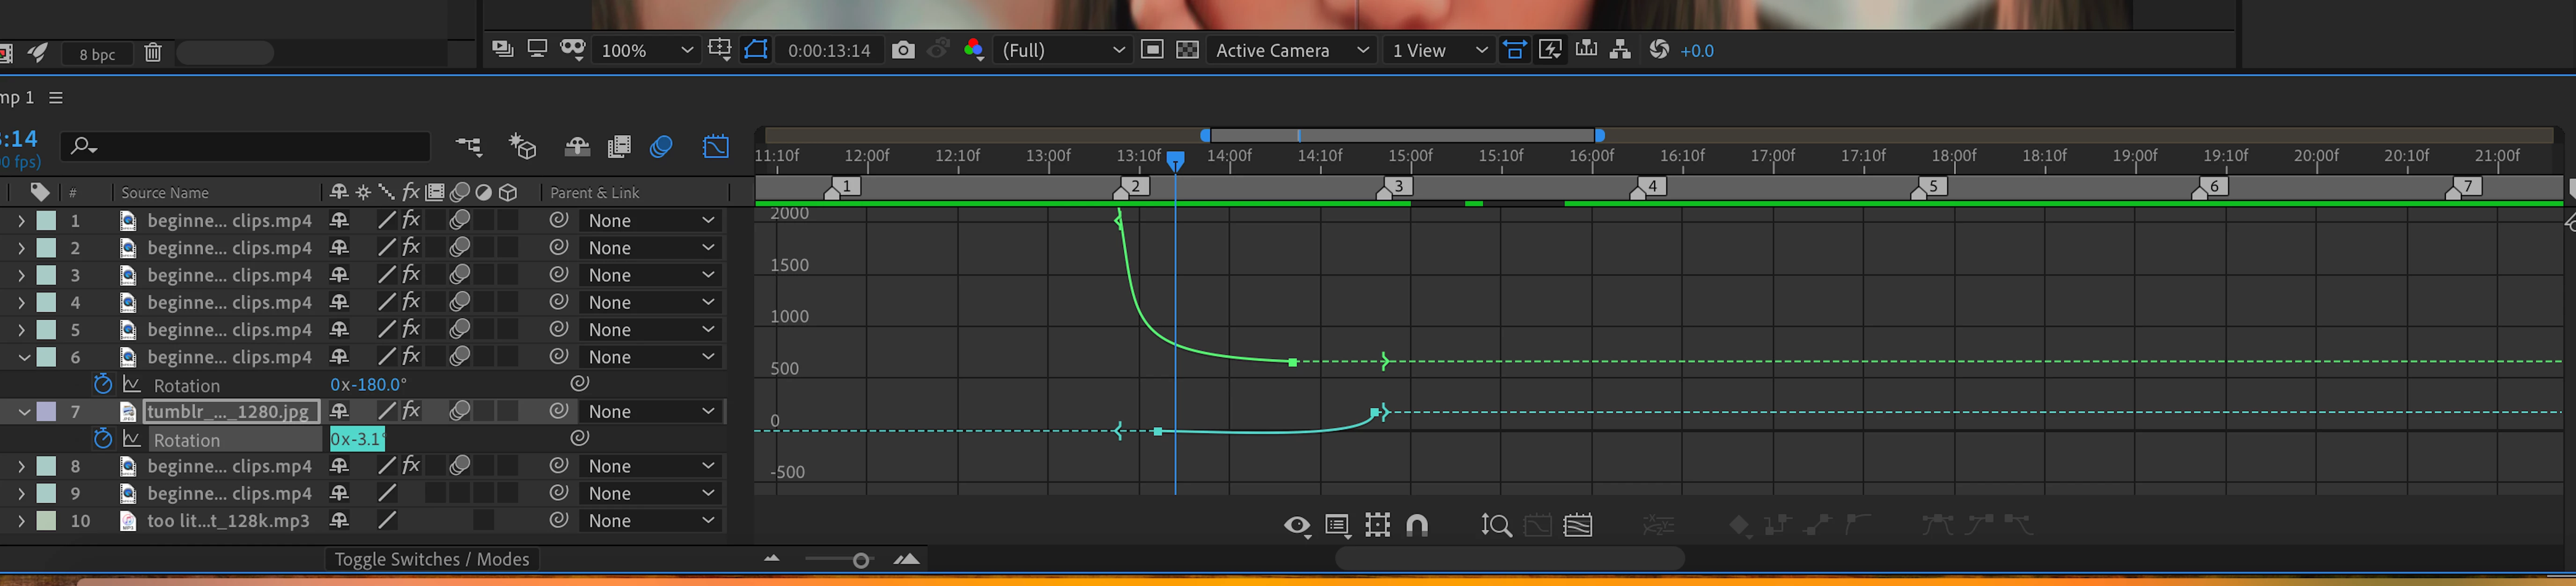
Task: Click Toggle Switches / Modes button
Action: click(x=431, y=559)
